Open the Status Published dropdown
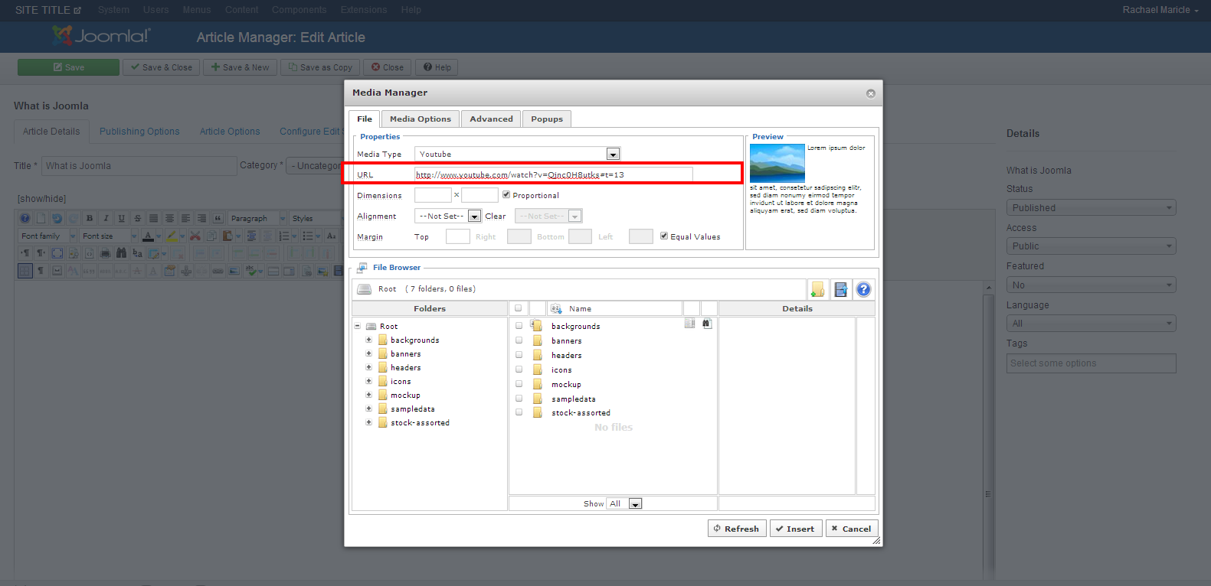The width and height of the screenshot is (1211, 586). click(1092, 207)
